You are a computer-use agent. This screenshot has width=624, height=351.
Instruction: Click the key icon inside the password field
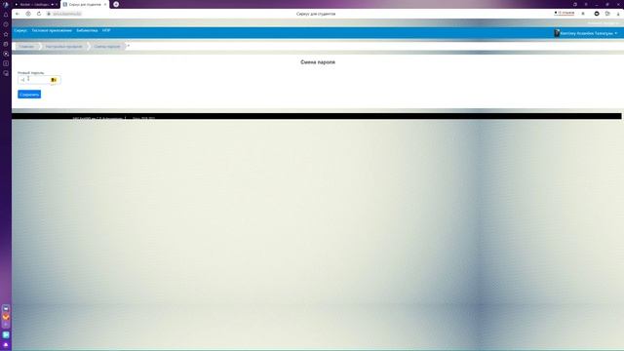click(x=54, y=80)
